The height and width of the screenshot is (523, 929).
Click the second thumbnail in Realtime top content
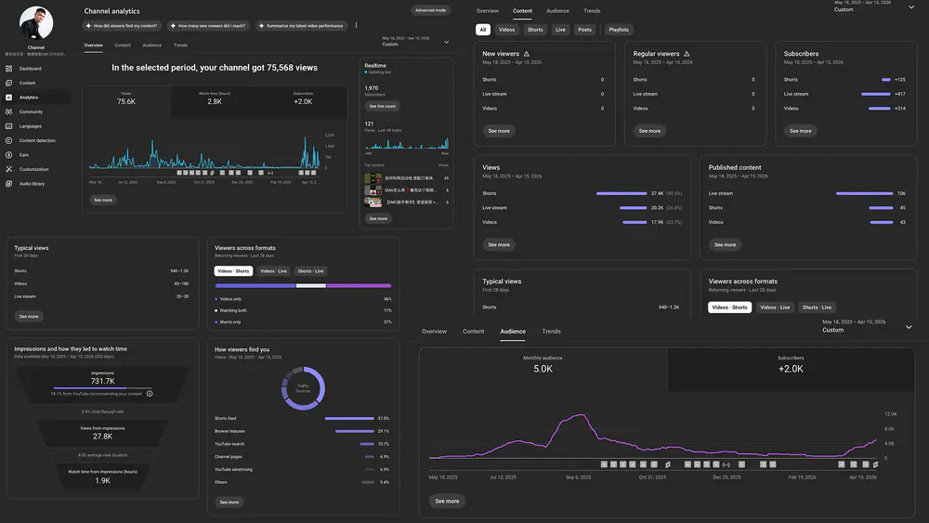(373, 190)
